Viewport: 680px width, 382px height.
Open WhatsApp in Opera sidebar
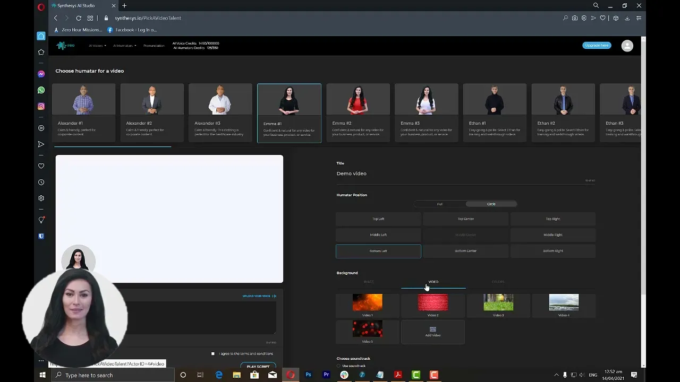[41, 90]
